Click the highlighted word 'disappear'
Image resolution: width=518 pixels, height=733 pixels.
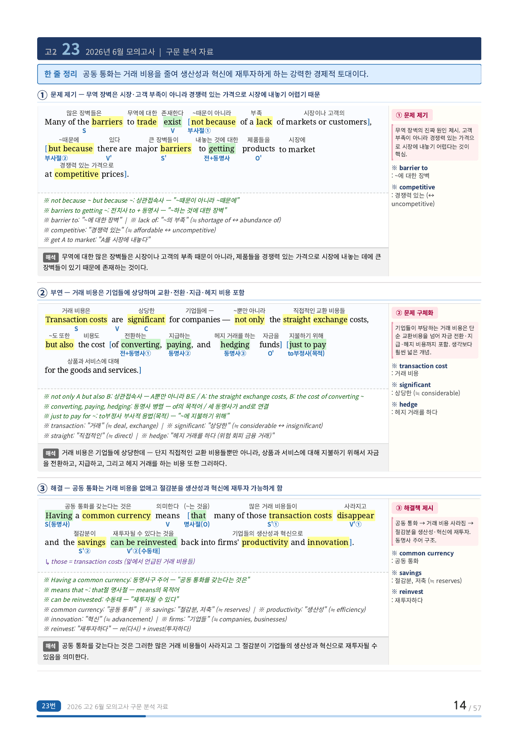coord(355,516)
